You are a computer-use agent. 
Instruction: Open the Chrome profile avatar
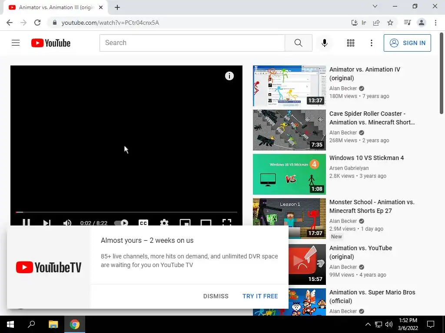click(x=422, y=23)
